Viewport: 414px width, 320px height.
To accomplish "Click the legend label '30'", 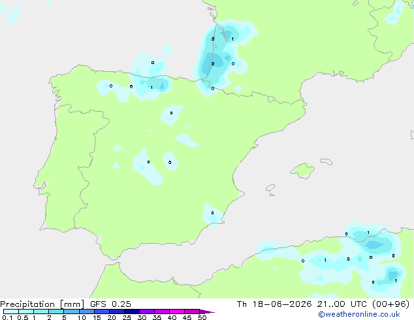I will (142, 317).
